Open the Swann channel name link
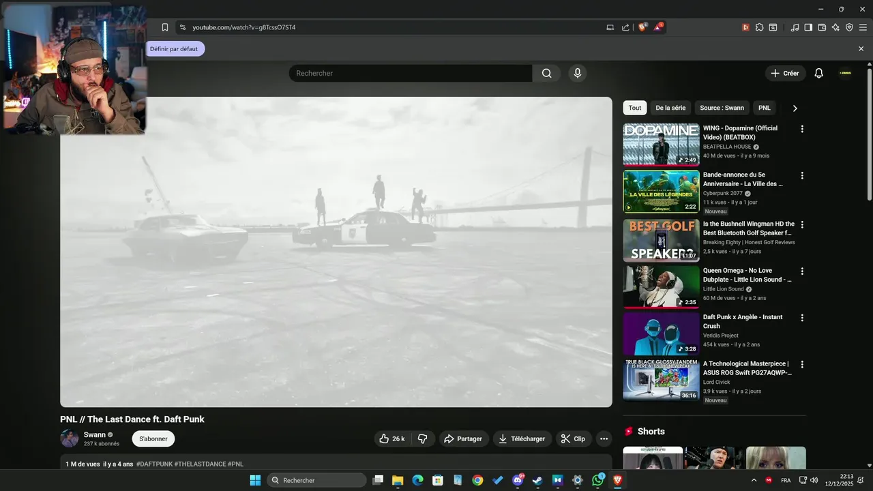Viewport: 873px width, 491px height. [x=95, y=434]
